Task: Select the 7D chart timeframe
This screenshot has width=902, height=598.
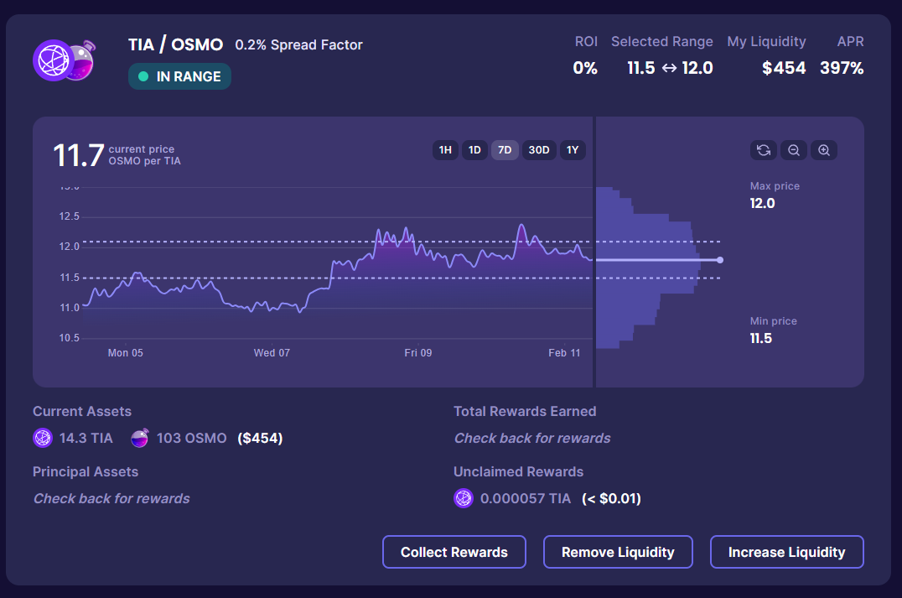Action: pyautogui.click(x=505, y=150)
